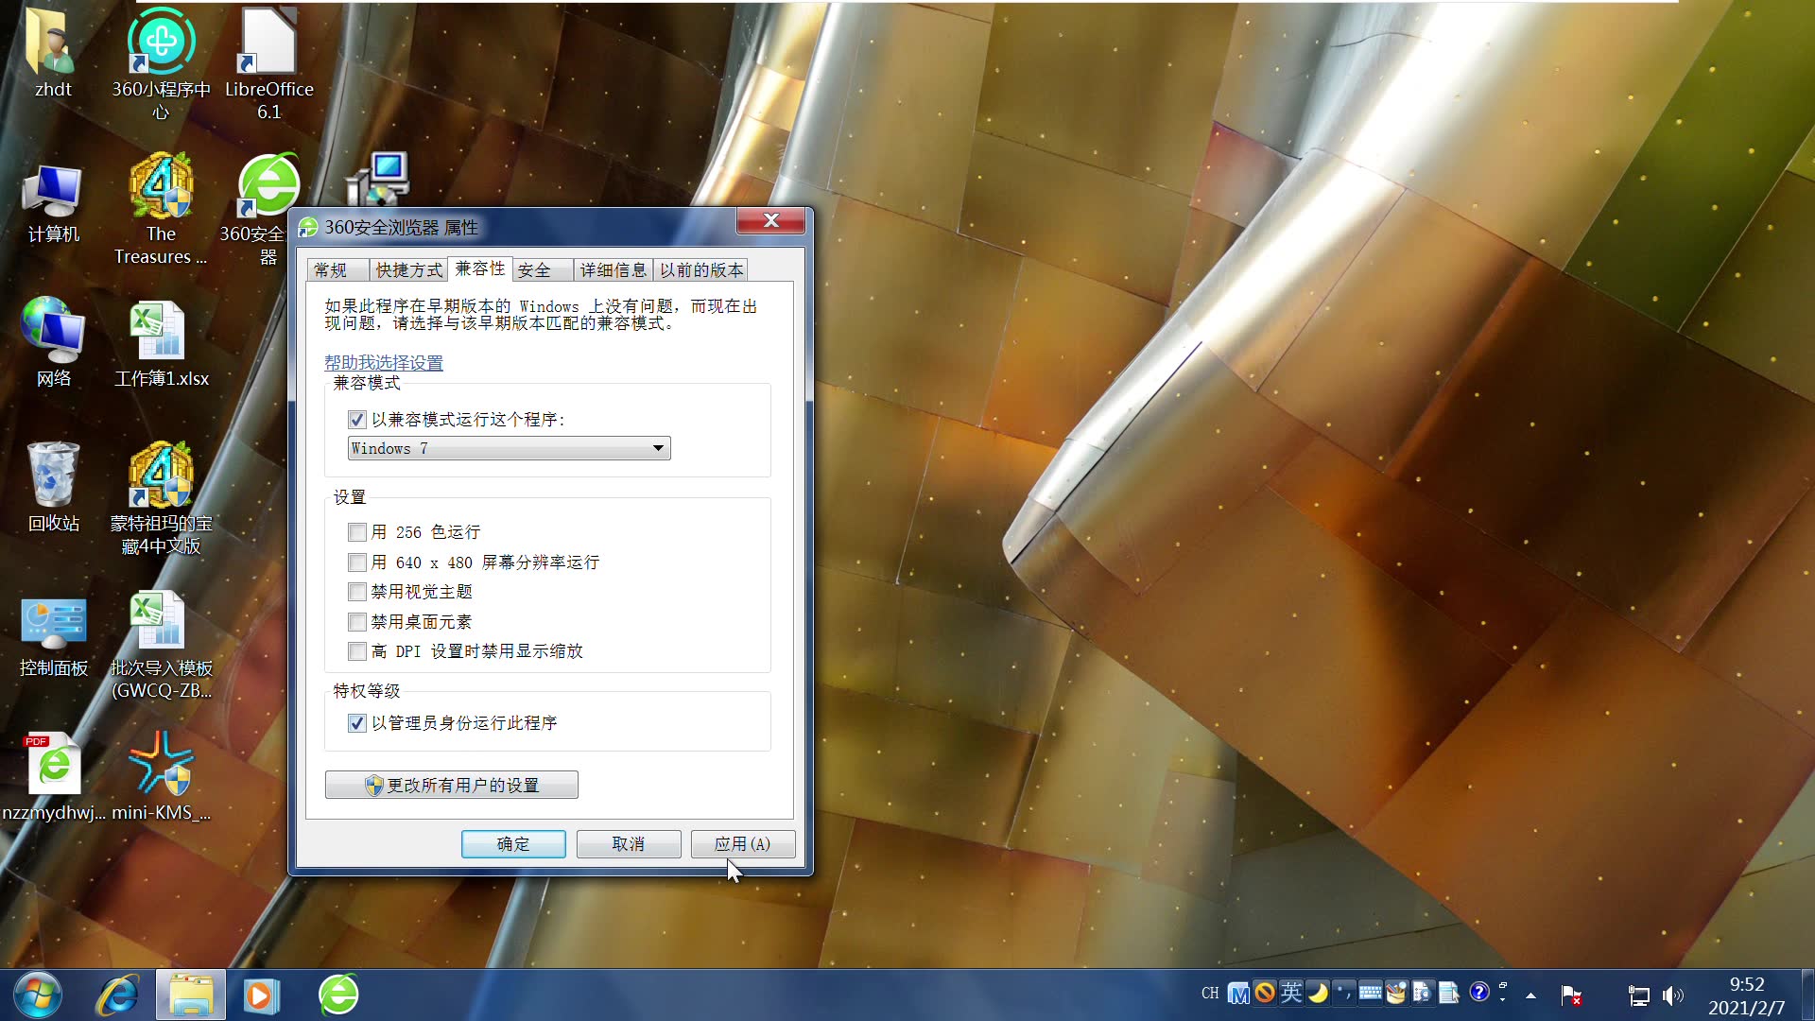This screenshot has width=1815, height=1021.
Task: Toggle 以兼容模式运行这个程序 checkbox
Action: click(x=357, y=420)
